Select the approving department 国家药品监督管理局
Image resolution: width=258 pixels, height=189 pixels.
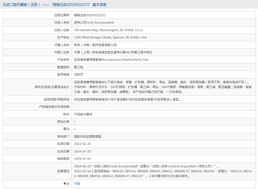[x=88, y=136]
